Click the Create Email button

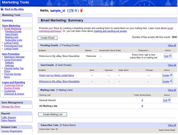coord(47,38)
